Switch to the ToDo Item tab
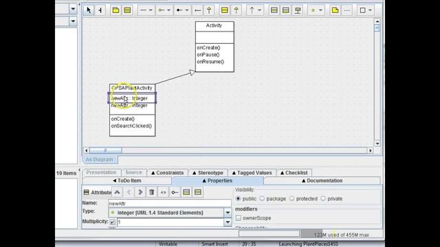This screenshot has width=440, height=247. (126, 180)
